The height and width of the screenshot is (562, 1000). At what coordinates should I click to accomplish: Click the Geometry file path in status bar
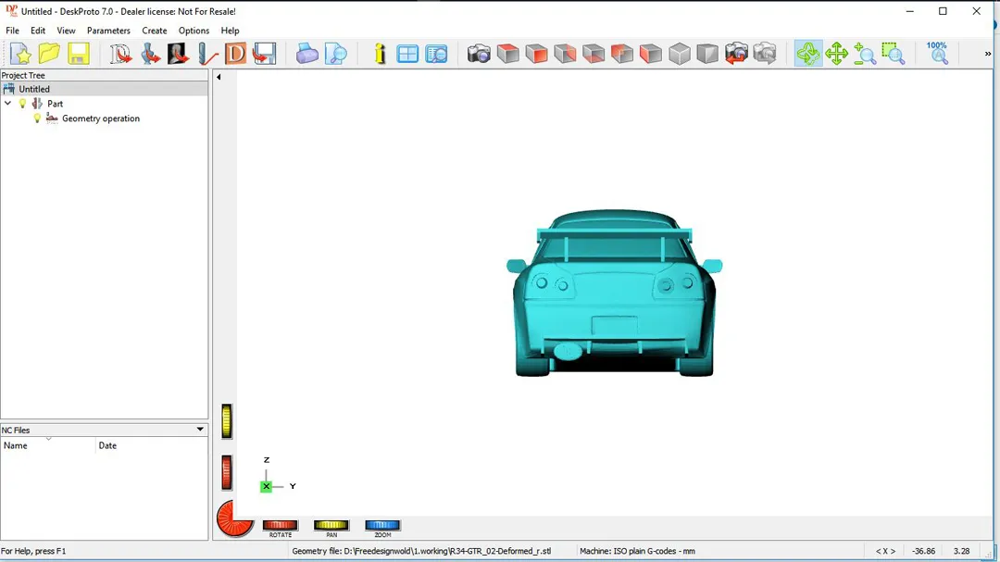click(421, 551)
